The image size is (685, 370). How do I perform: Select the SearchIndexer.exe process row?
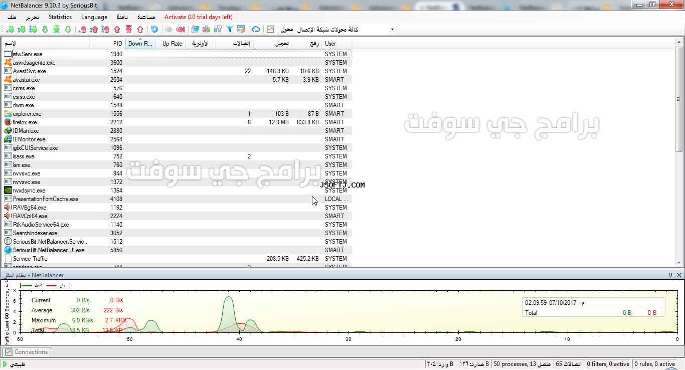point(177,233)
